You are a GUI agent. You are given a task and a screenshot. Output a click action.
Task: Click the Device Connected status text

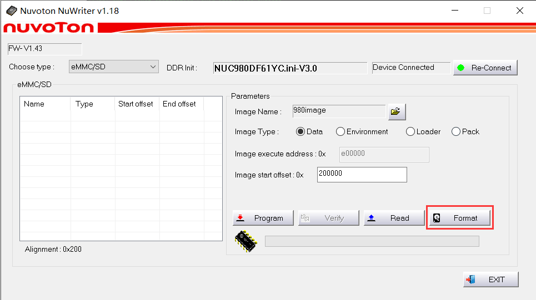(403, 67)
